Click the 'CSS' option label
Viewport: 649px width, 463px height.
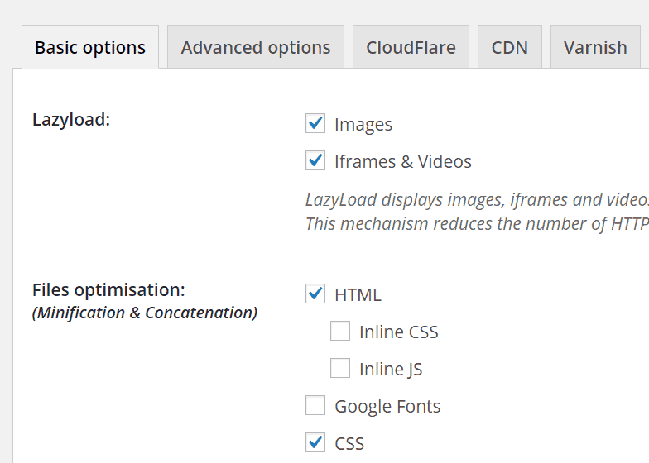(349, 444)
